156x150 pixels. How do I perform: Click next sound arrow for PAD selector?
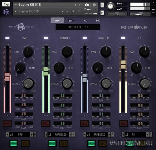pos(32,135)
